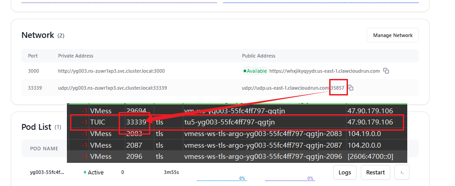Click the Pod List heading
Screen dimensions: 455x186
36,127
